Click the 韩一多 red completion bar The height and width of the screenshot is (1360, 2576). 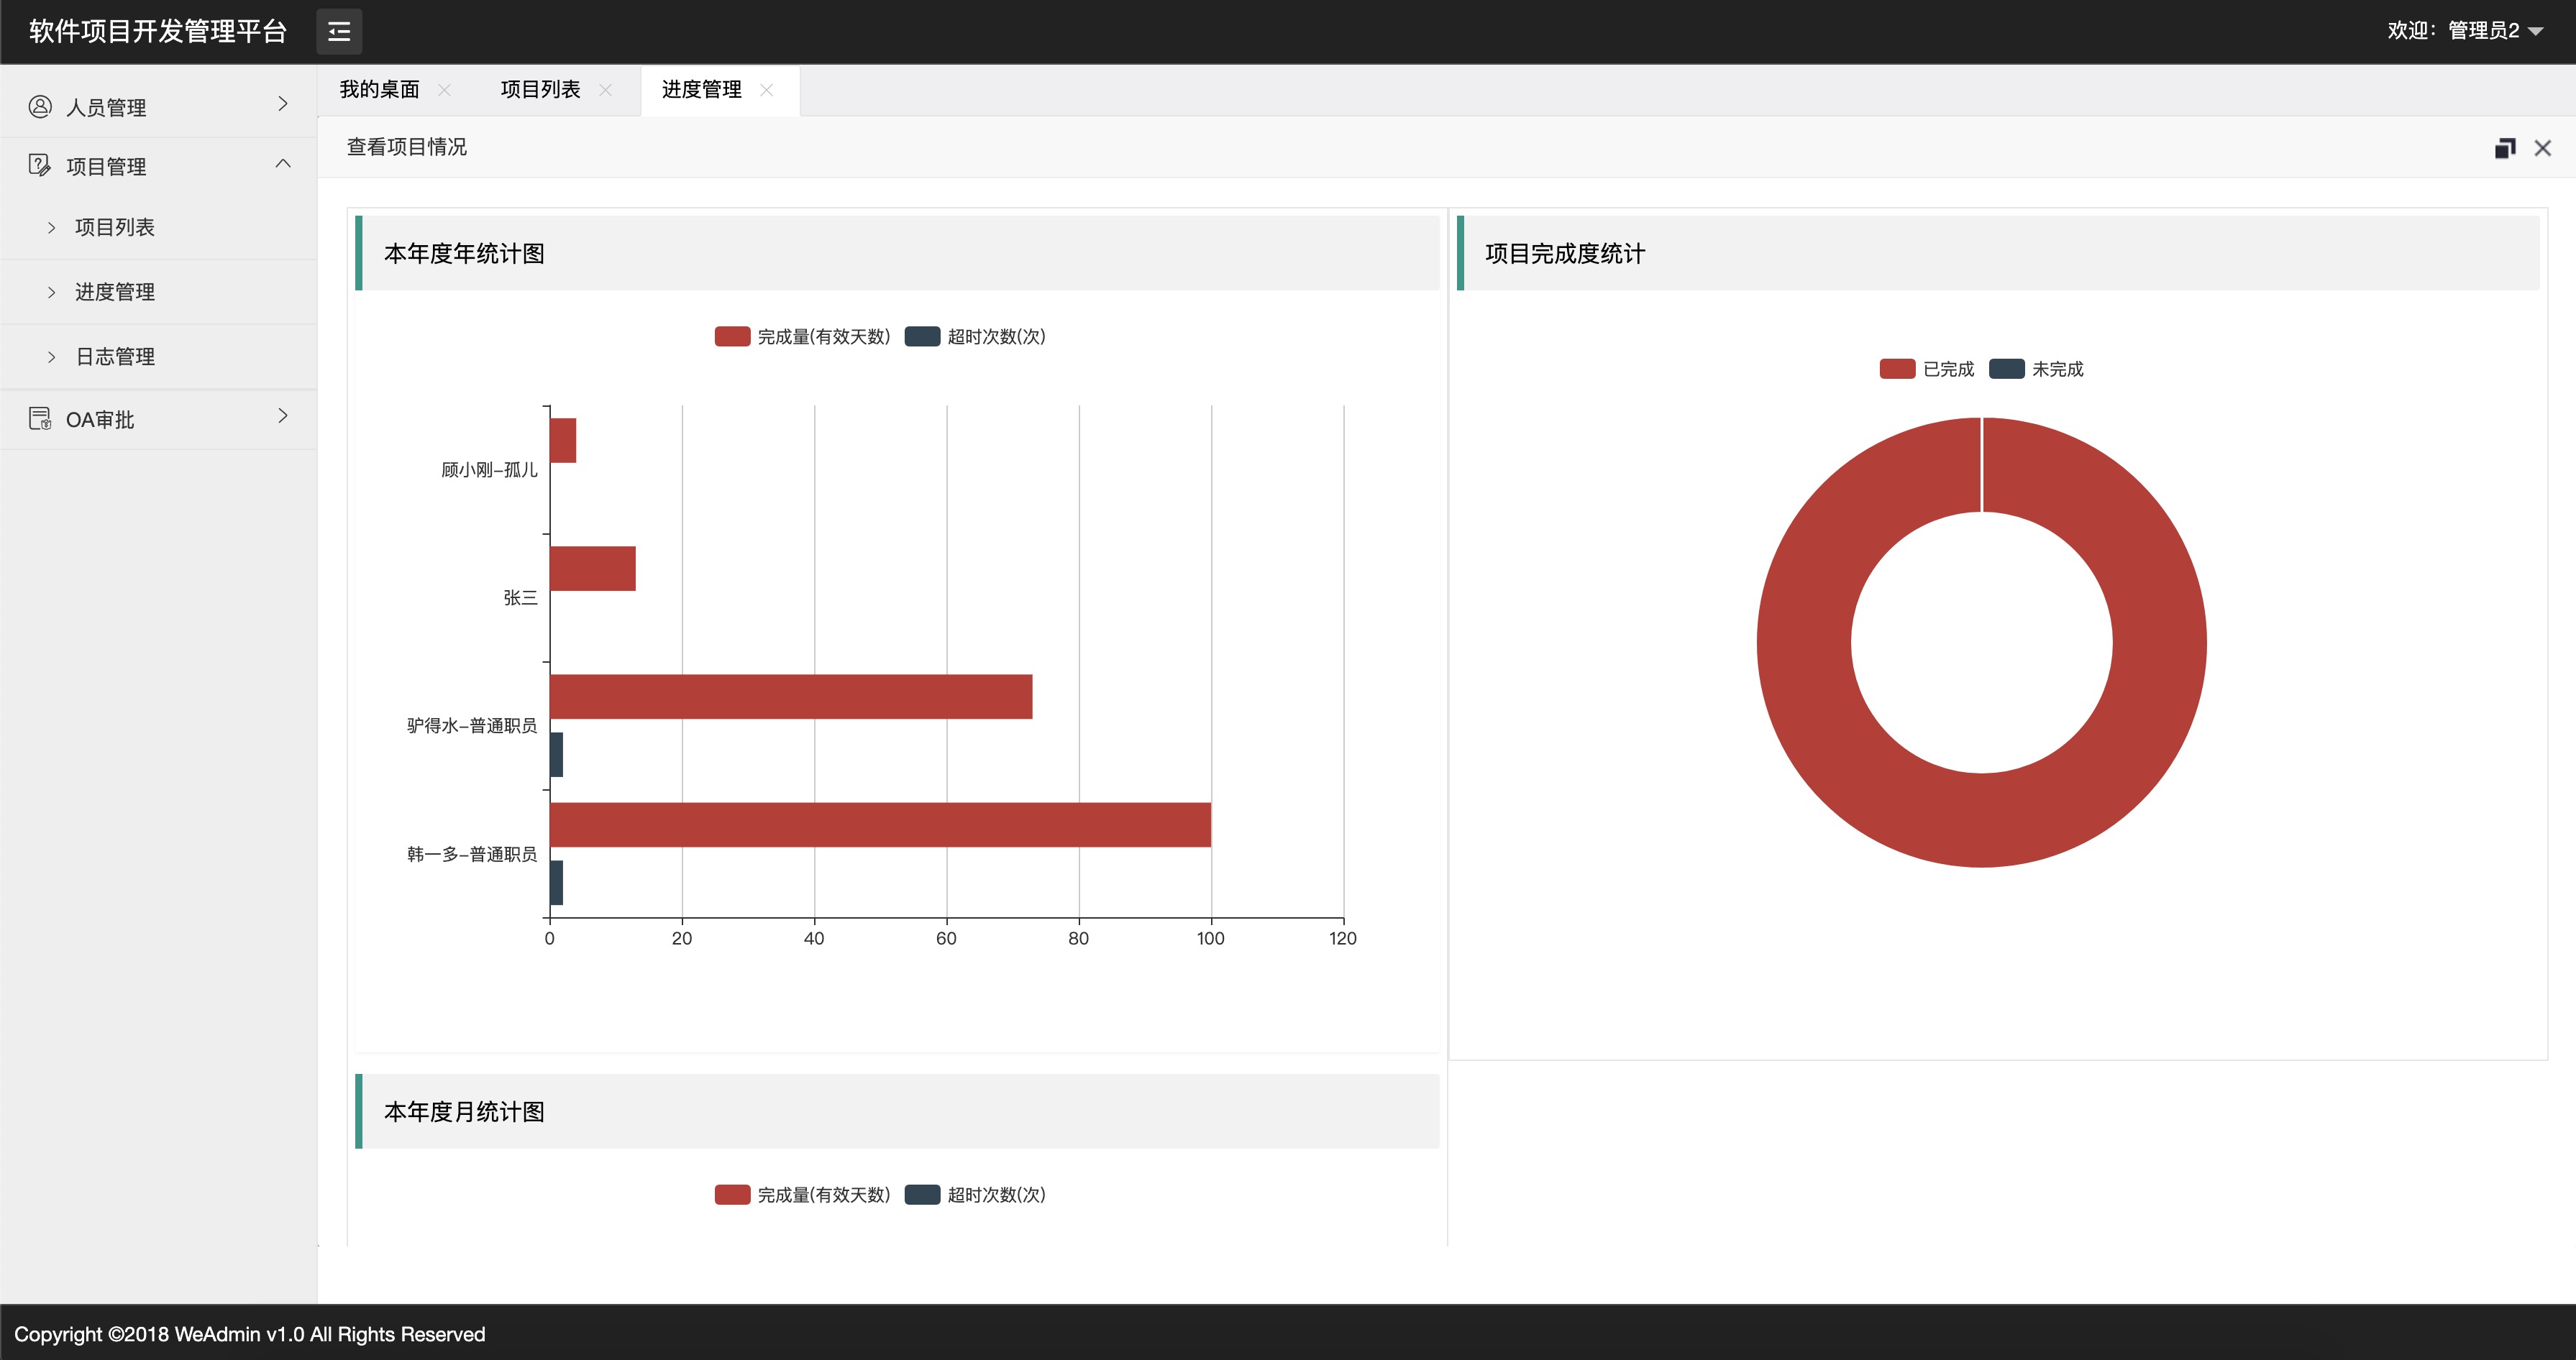(x=880, y=824)
